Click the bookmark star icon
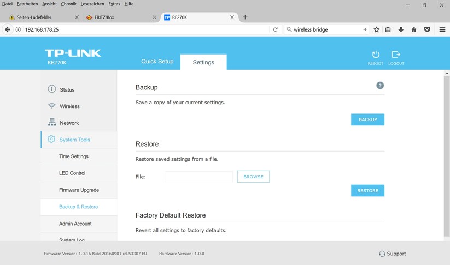Viewport: 450px width, 265px height. [376, 29]
